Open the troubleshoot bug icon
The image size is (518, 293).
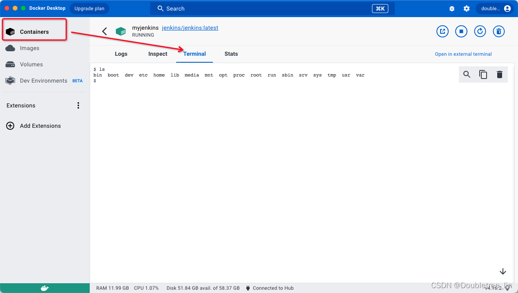pos(452,9)
